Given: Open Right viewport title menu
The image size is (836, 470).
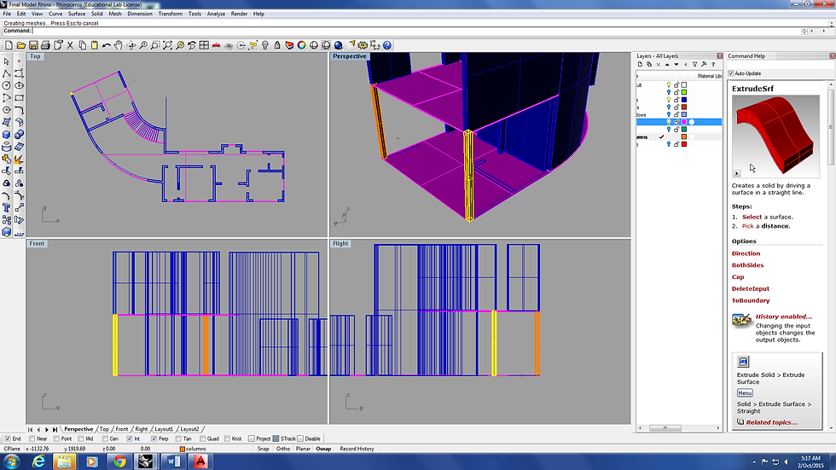Looking at the screenshot, I should click(340, 243).
